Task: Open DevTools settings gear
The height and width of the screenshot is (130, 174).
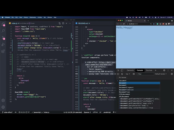Action: (164, 70)
